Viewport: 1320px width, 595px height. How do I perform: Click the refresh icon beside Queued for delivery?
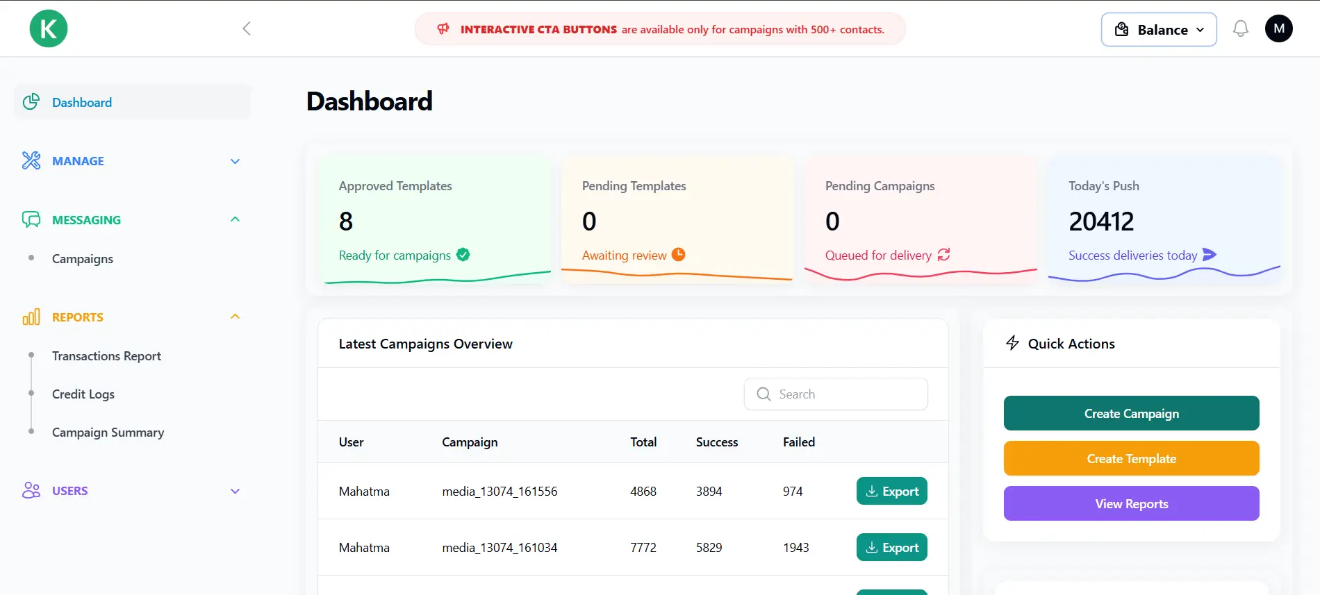[x=943, y=255]
